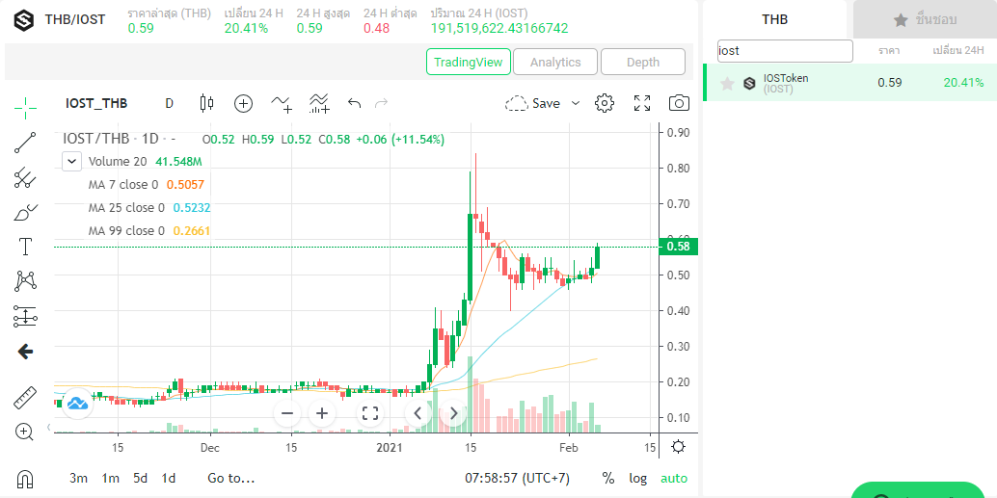Switch to the Analytics tab

[555, 62]
